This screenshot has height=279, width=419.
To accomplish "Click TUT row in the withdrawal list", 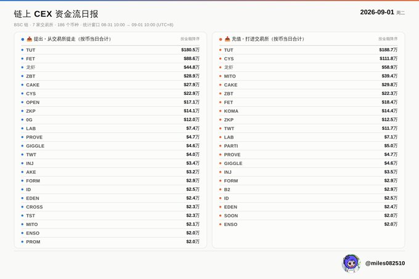I will pos(110,50).
